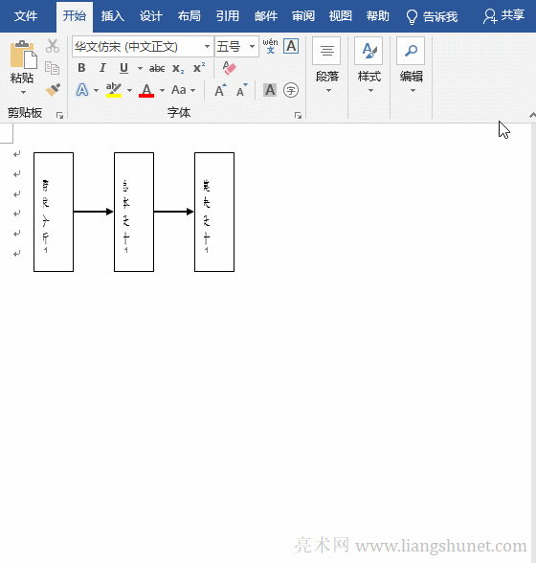Screen dimensions: 536x563
Task: Toggle Bold formatting
Action: pyautogui.click(x=81, y=68)
